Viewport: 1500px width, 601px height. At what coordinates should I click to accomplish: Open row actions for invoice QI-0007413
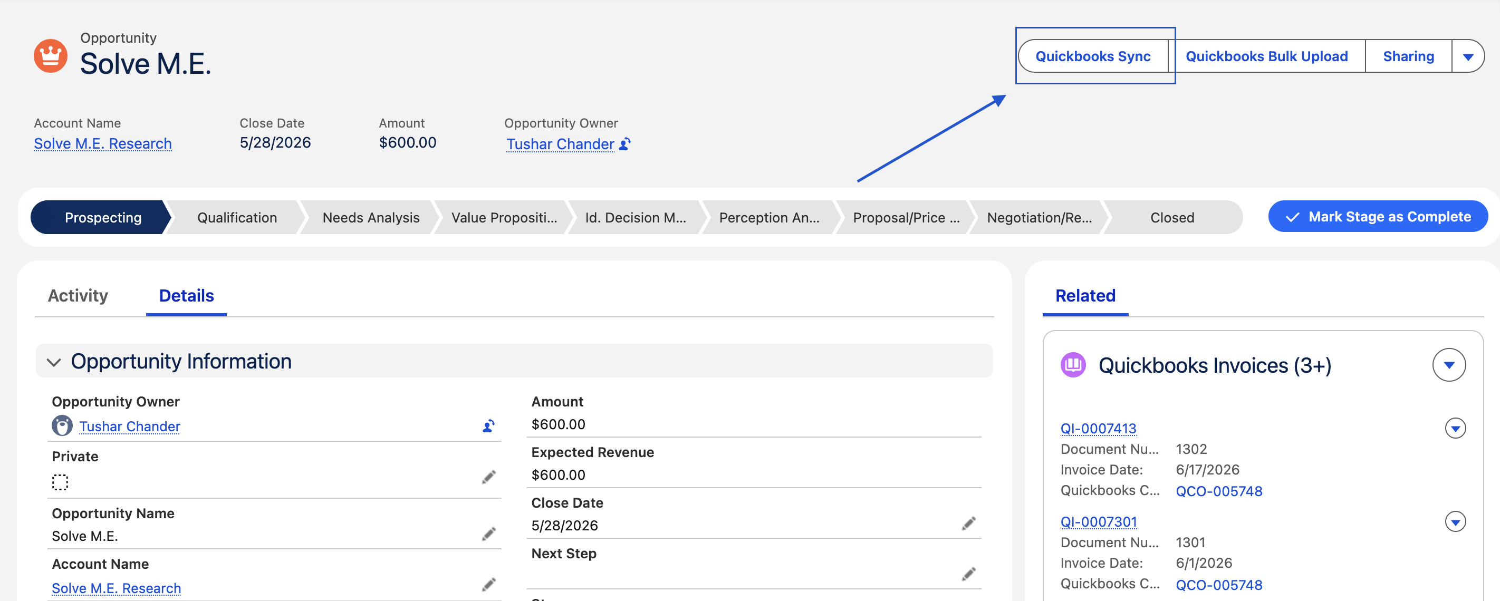pyautogui.click(x=1455, y=428)
